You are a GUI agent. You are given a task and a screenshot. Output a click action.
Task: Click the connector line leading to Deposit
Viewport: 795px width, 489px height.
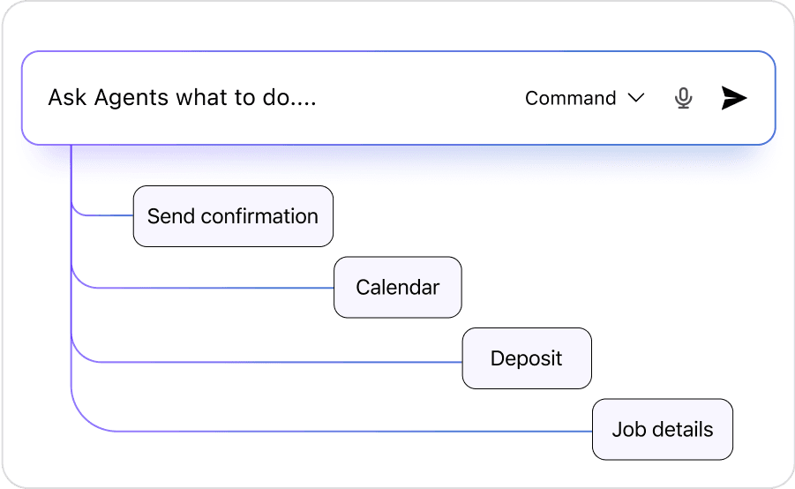pyautogui.click(x=282, y=362)
